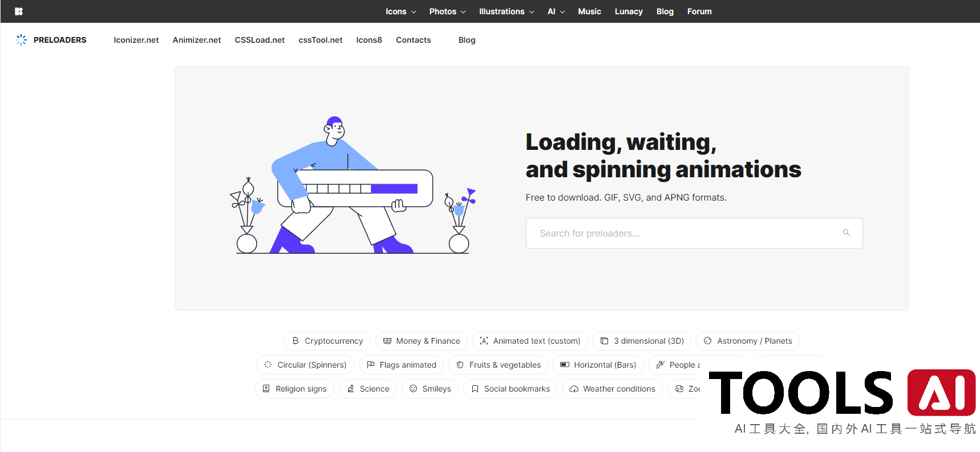Image resolution: width=980 pixels, height=452 pixels.
Task: Click the Weather conditions cloud icon
Action: click(x=574, y=389)
